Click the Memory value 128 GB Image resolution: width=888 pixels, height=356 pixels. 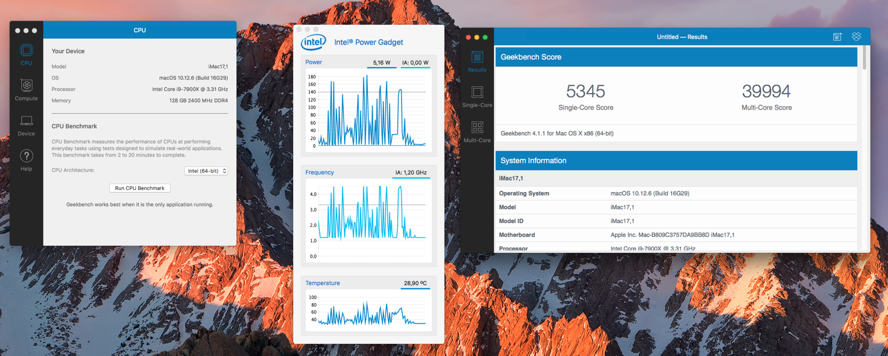198,101
